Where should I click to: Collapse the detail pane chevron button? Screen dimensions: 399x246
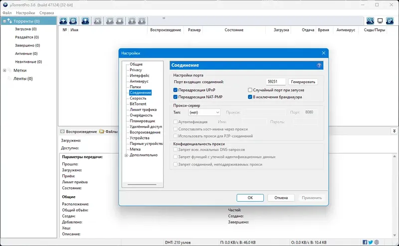pyautogui.click(x=394, y=131)
